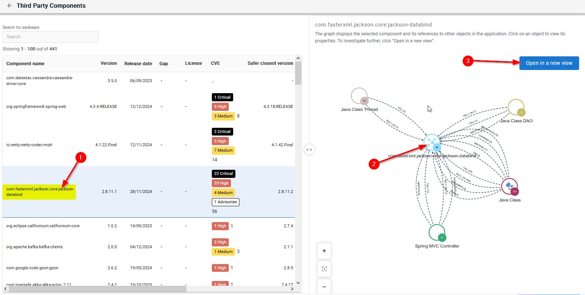
Task: Click the central jackson-databind graph node
Action: pos(431,142)
